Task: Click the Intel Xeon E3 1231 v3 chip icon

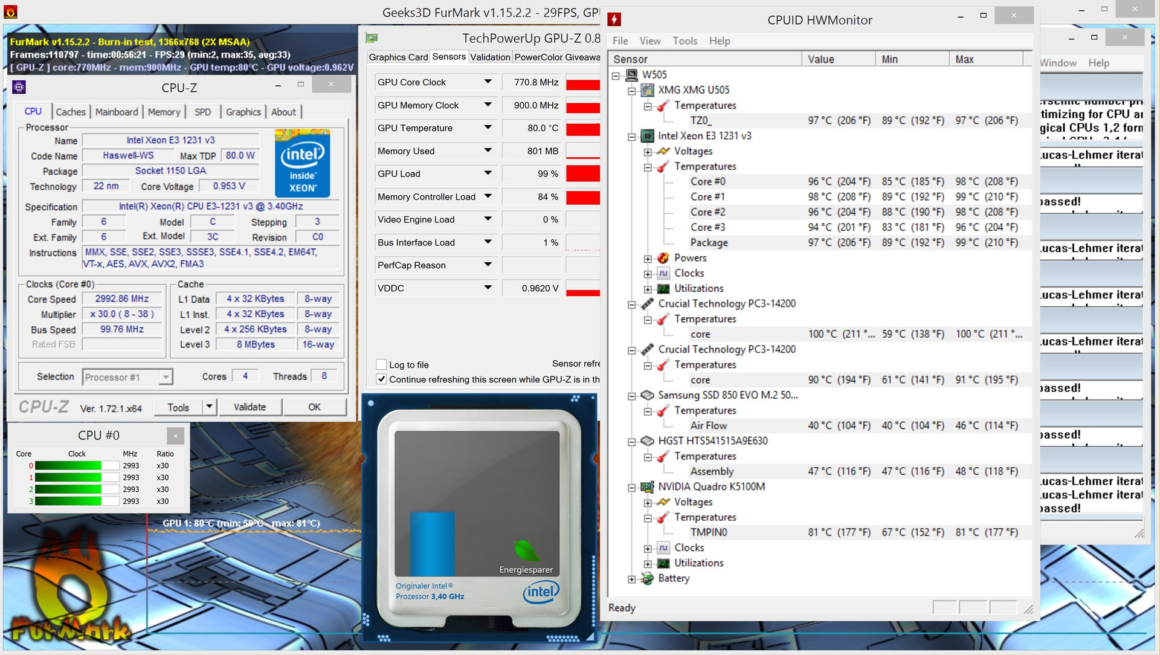Action: click(x=647, y=136)
